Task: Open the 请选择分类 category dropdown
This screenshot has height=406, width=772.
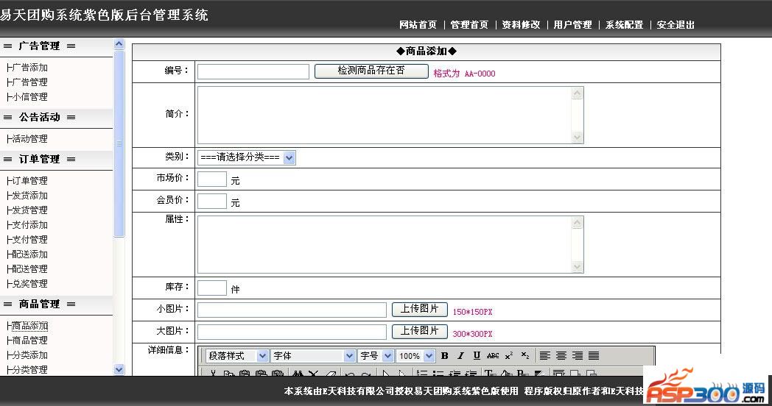Action: click(247, 158)
